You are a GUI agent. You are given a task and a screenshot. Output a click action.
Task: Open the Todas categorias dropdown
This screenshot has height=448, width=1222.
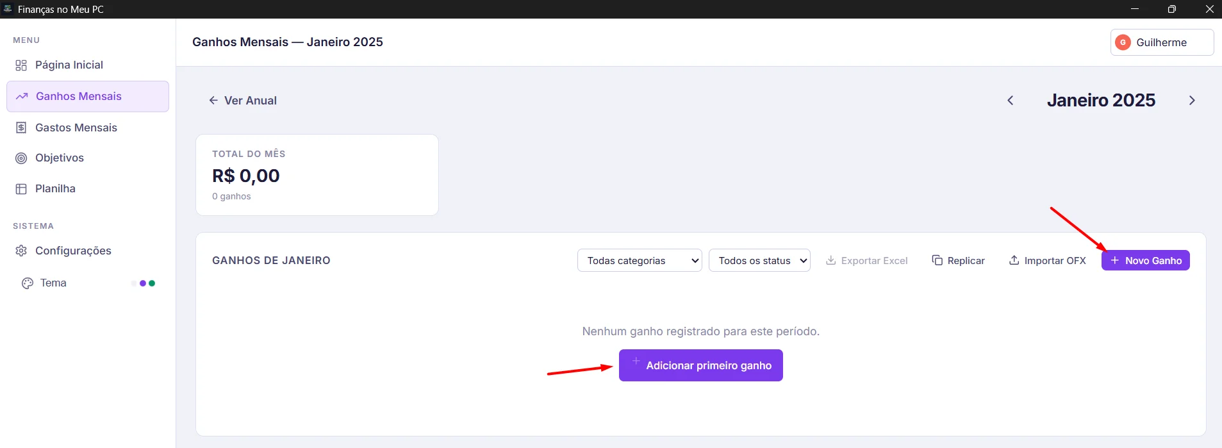point(640,260)
